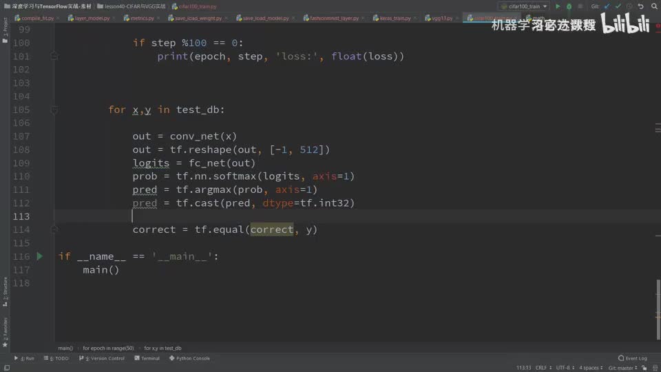661x372 pixels.
Task: Toggle fold marker beside line 101
Action: (54, 56)
